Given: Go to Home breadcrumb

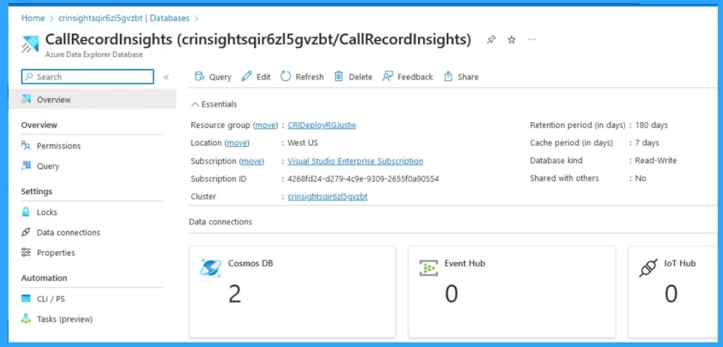Looking at the screenshot, I should click(32, 18).
